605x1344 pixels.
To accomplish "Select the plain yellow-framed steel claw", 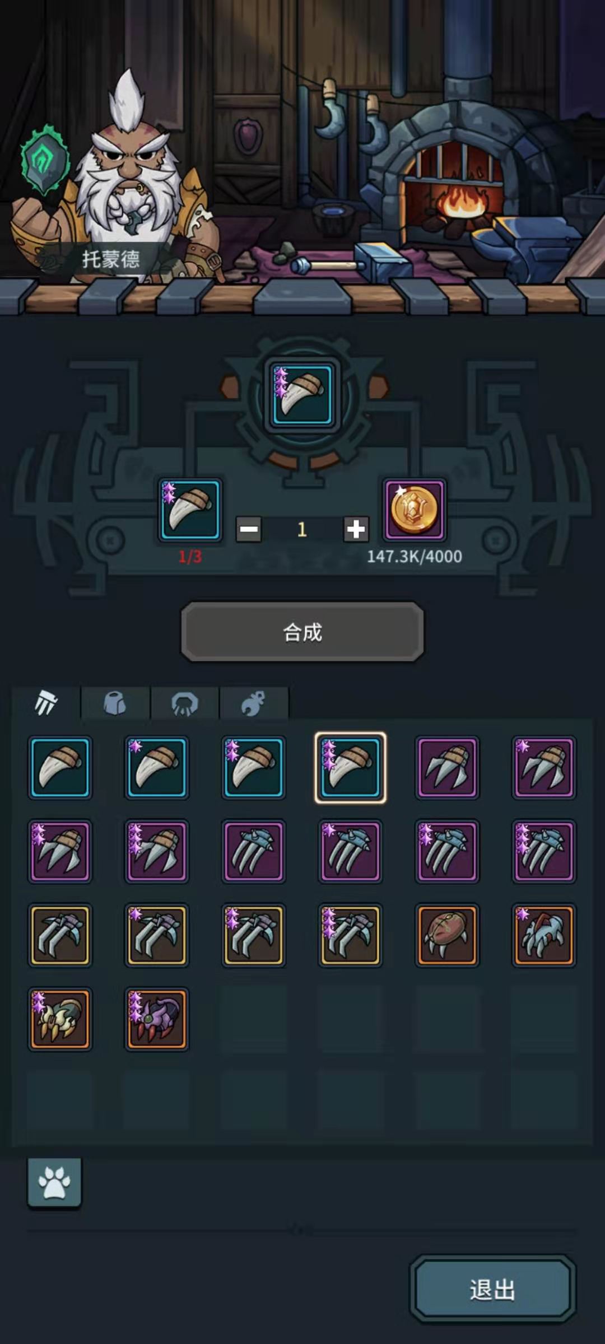I will 60,935.
